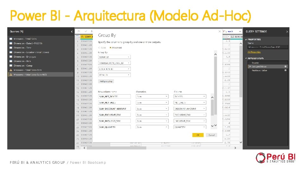The image size is (304, 171).
Task: Open the Dimension - Comp query
Action: point(23,66)
